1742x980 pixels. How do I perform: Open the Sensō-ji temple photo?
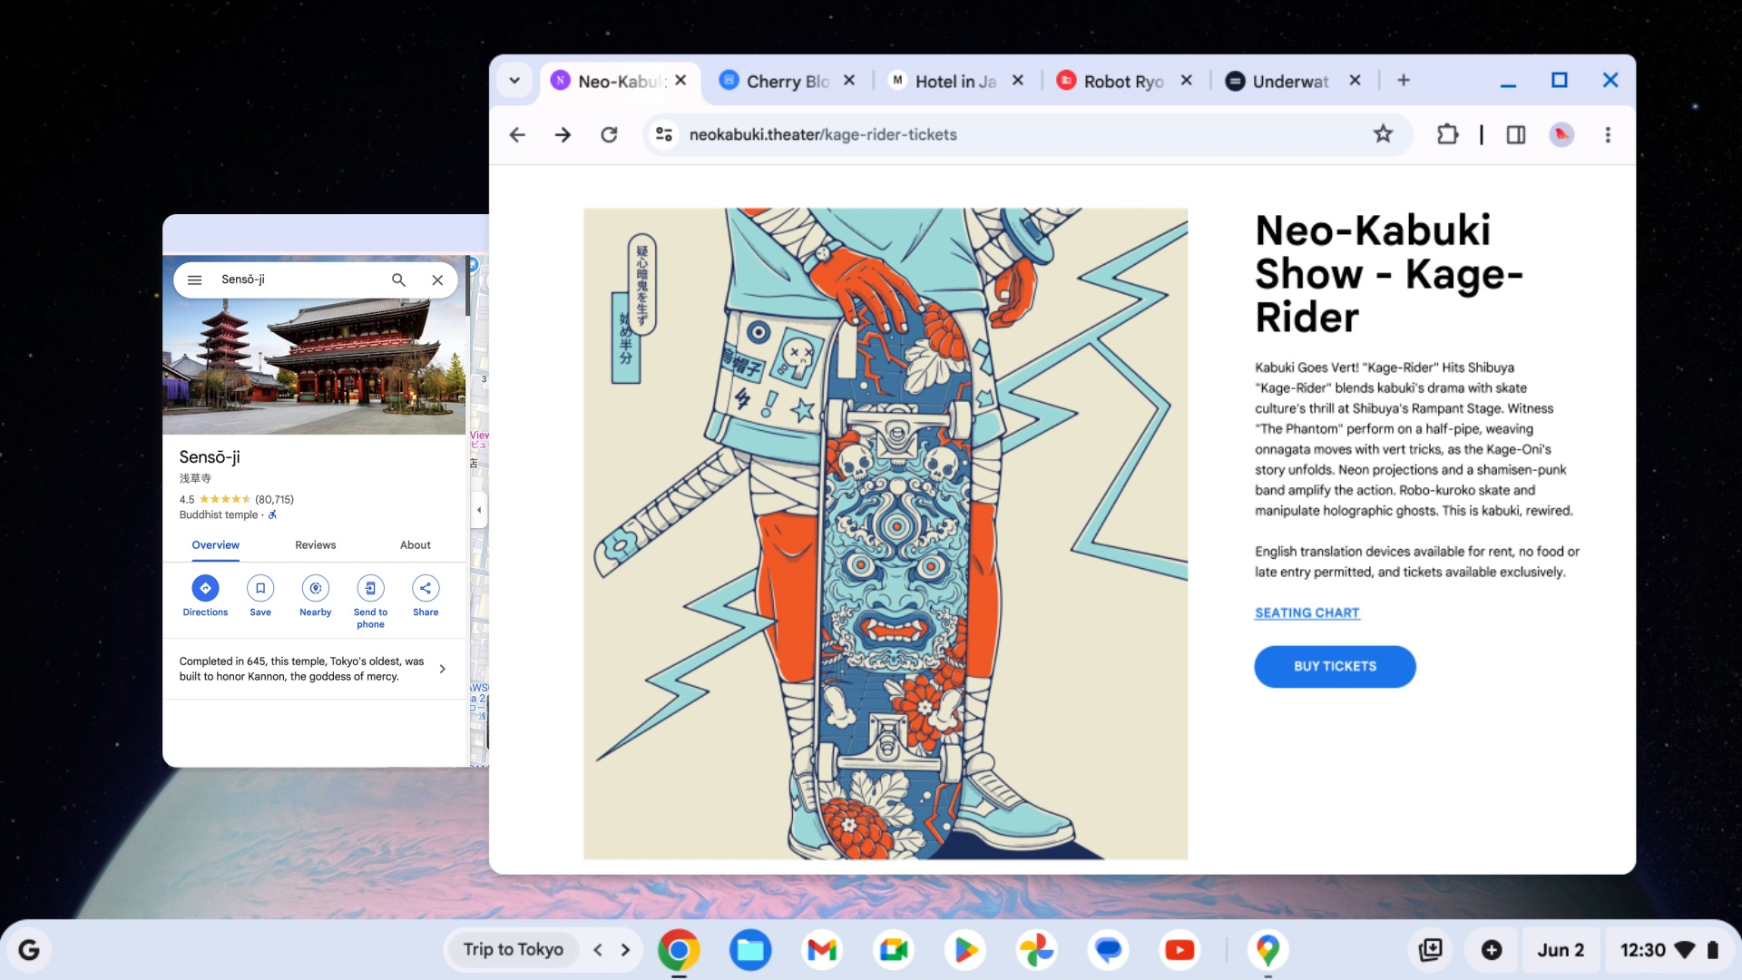click(314, 363)
